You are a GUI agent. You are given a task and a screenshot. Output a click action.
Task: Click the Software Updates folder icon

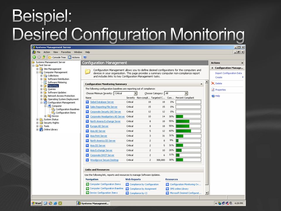point(45,93)
